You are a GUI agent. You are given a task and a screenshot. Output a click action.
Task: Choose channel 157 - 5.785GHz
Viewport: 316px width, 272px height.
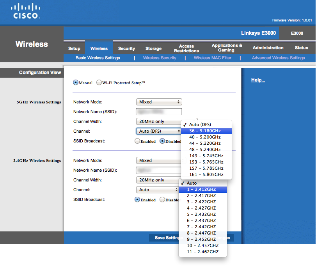pos(206,168)
